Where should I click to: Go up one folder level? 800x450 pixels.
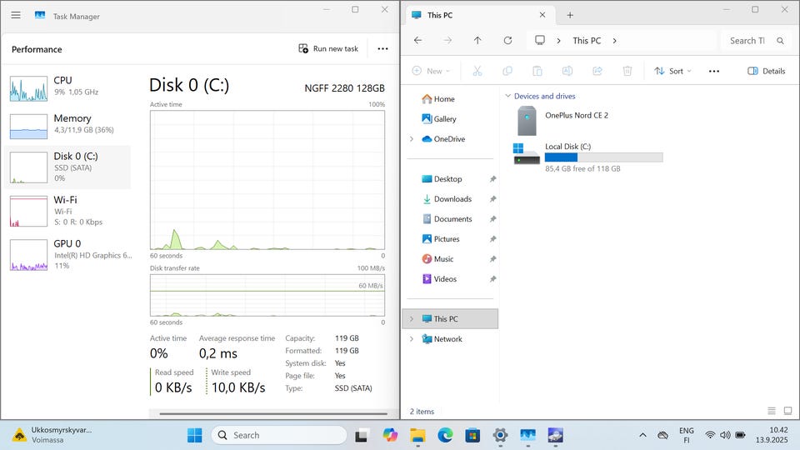pos(477,40)
